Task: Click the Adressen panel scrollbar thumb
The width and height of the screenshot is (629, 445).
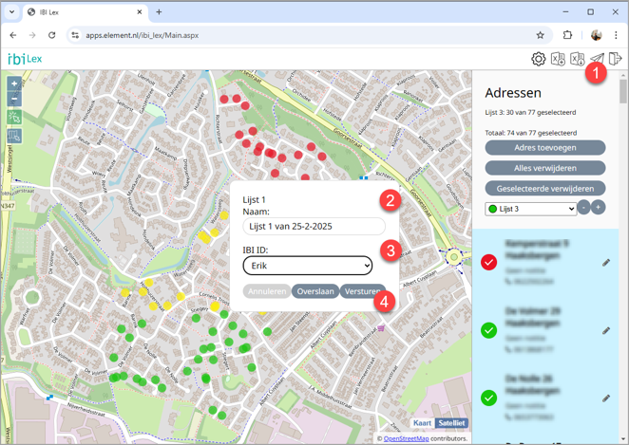Action: click(x=623, y=91)
